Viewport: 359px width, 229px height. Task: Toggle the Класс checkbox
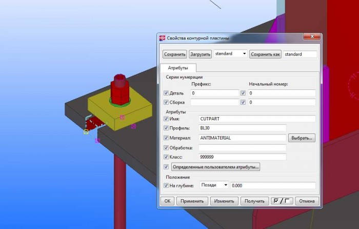[x=166, y=157]
